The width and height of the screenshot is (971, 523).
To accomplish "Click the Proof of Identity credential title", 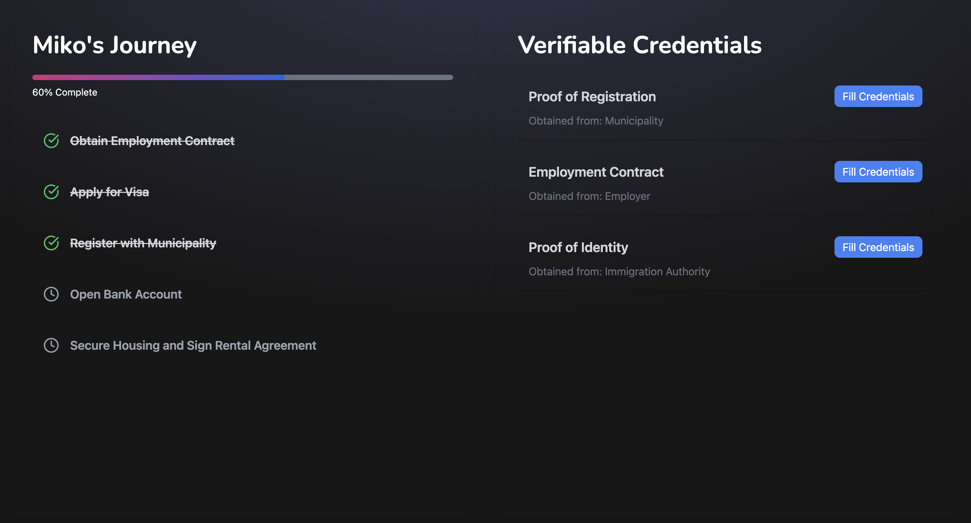I will click(578, 247).
